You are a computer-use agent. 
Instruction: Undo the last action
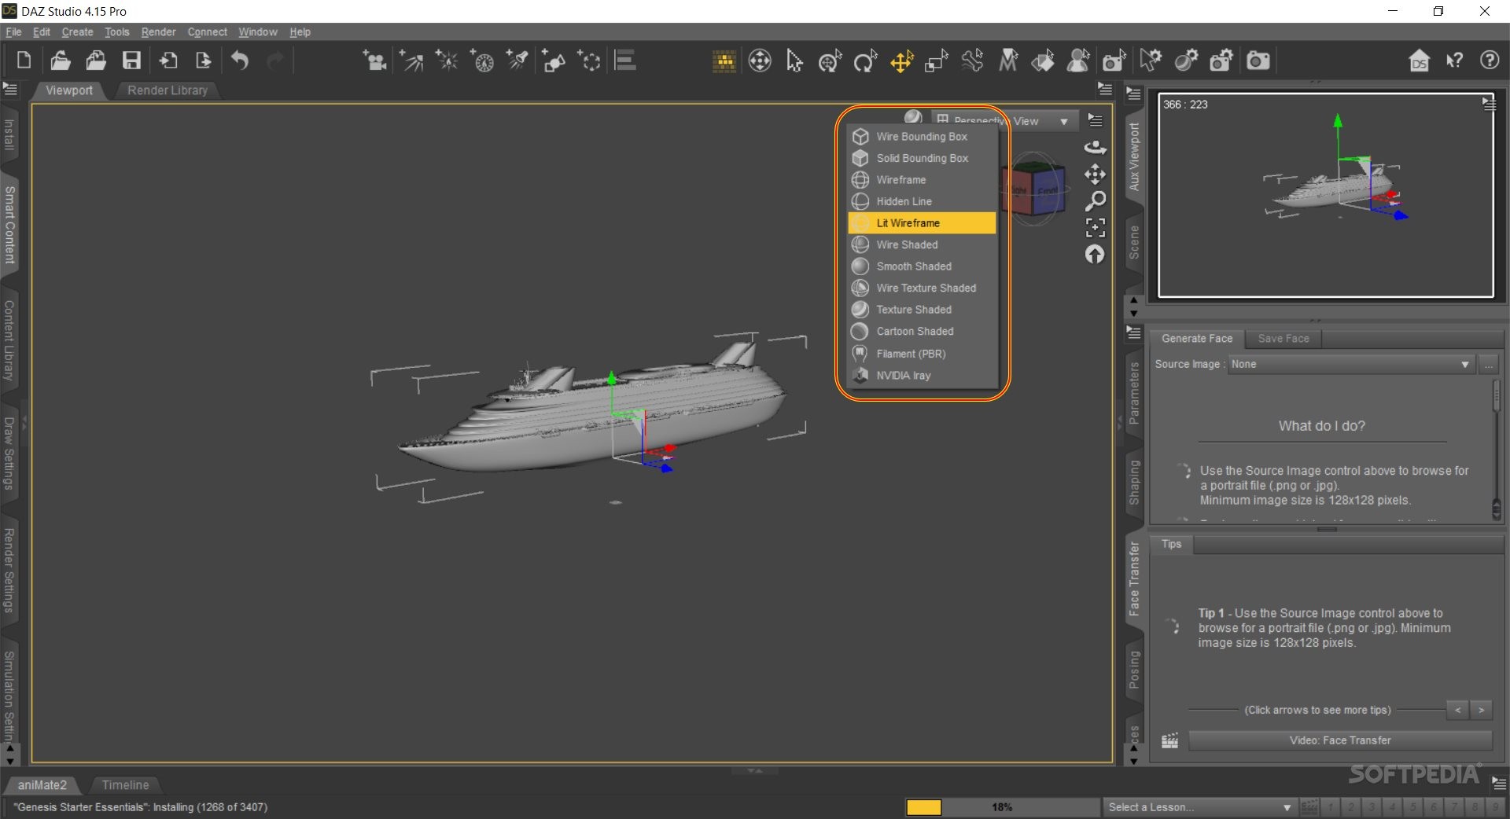click(x=240, y=61)
